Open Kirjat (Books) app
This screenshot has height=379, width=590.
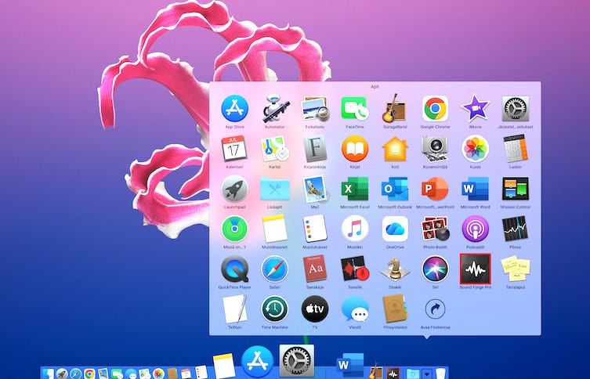point(355,149)
